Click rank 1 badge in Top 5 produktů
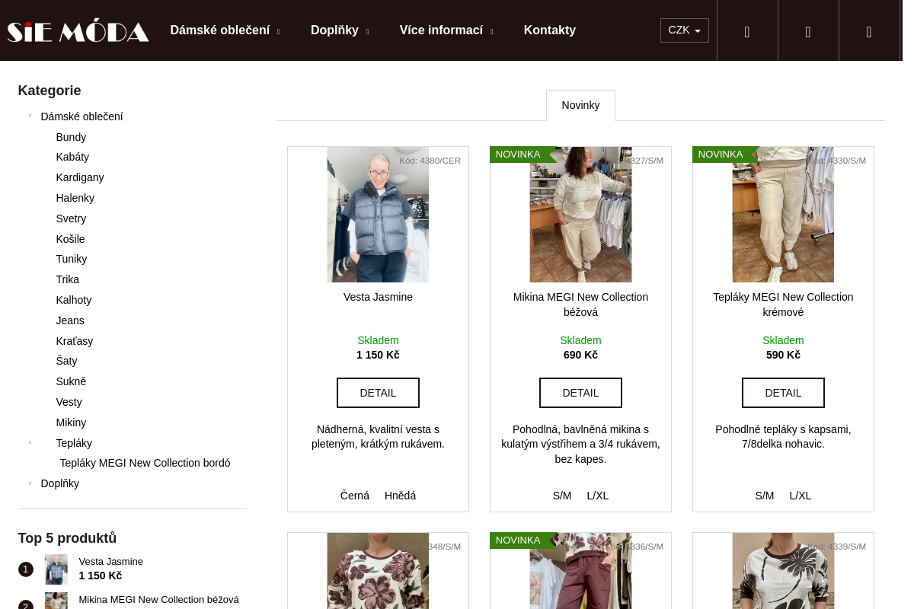This screenshot has width=914, height=609. click(x=25, y=569)
